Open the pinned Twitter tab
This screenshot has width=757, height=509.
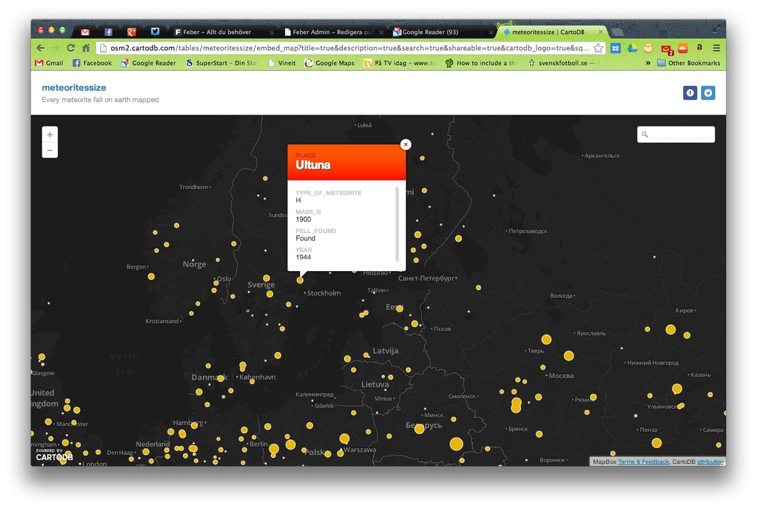[155, 32]
